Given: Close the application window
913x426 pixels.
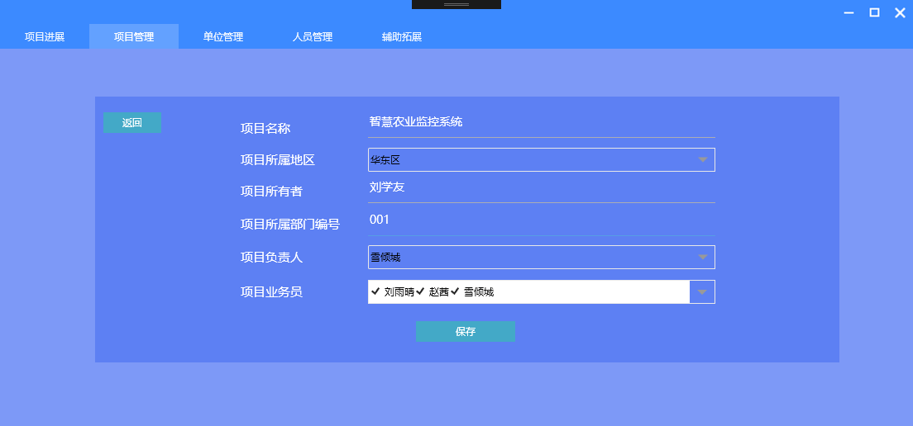Looking at the screenshot, I should click(901, 12).
